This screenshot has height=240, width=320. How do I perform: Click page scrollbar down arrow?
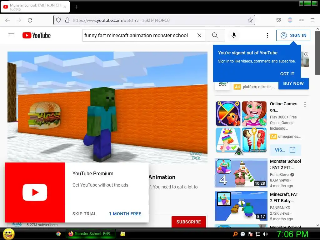317,225
